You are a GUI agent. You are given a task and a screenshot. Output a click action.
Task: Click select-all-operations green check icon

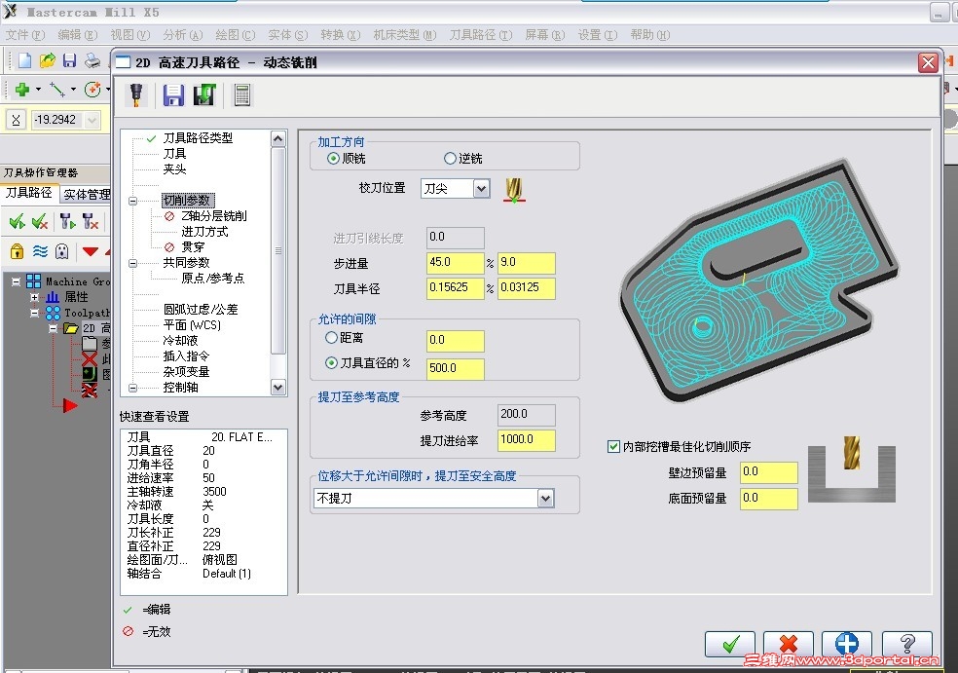click(18, 221)
